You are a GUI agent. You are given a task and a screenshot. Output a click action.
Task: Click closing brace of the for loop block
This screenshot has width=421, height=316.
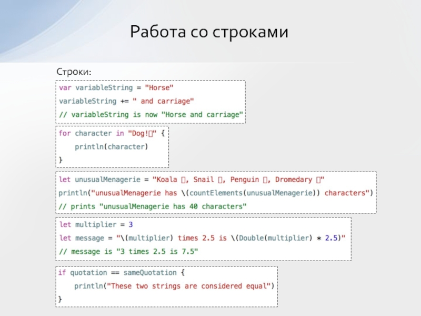tap(61, 160)
